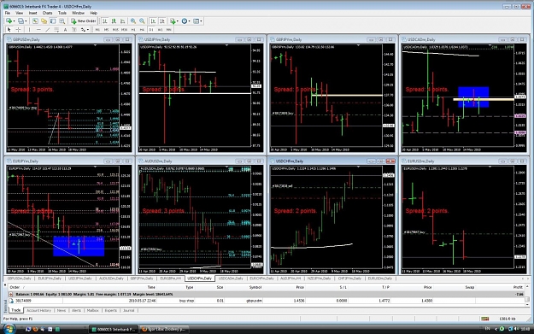Switch to the AUDUSDm,Daily chart tab
This screenshot has height=334, width=534.
point(111,278)
